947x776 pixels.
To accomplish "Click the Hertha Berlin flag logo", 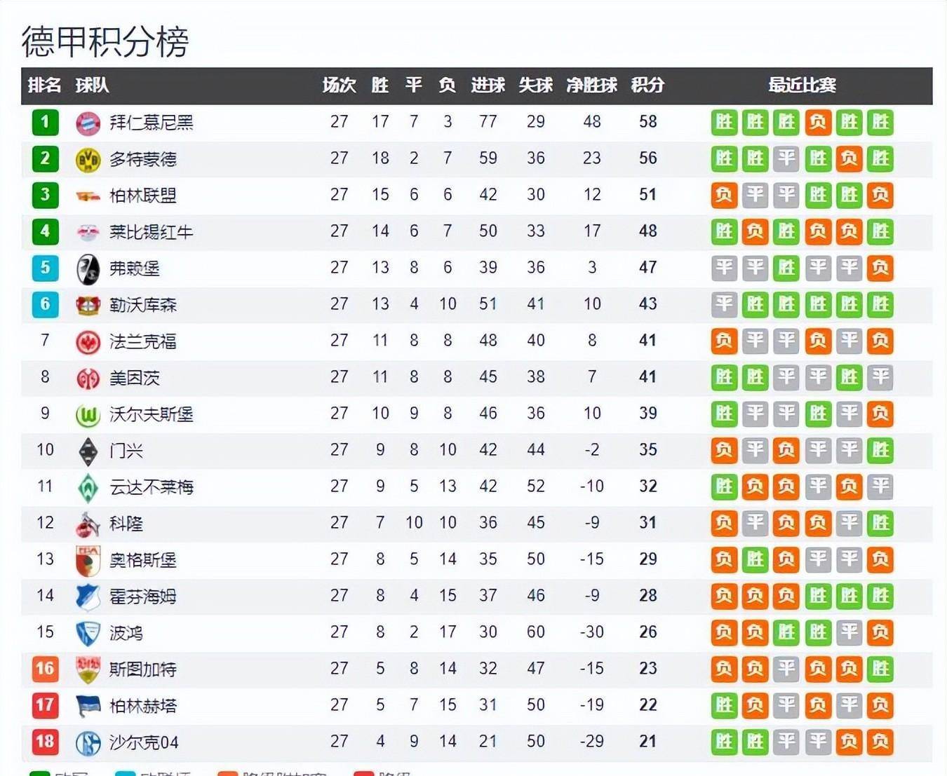I will click(x=88, y=706).
